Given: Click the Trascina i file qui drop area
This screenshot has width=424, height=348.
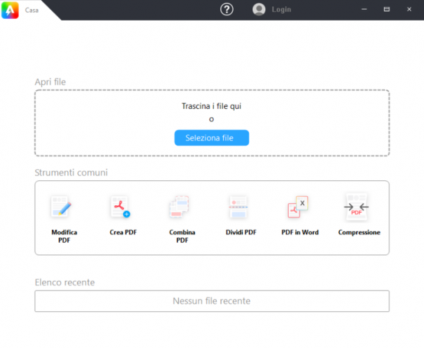Looking at the screenshot, I should [x=212, y=123].
